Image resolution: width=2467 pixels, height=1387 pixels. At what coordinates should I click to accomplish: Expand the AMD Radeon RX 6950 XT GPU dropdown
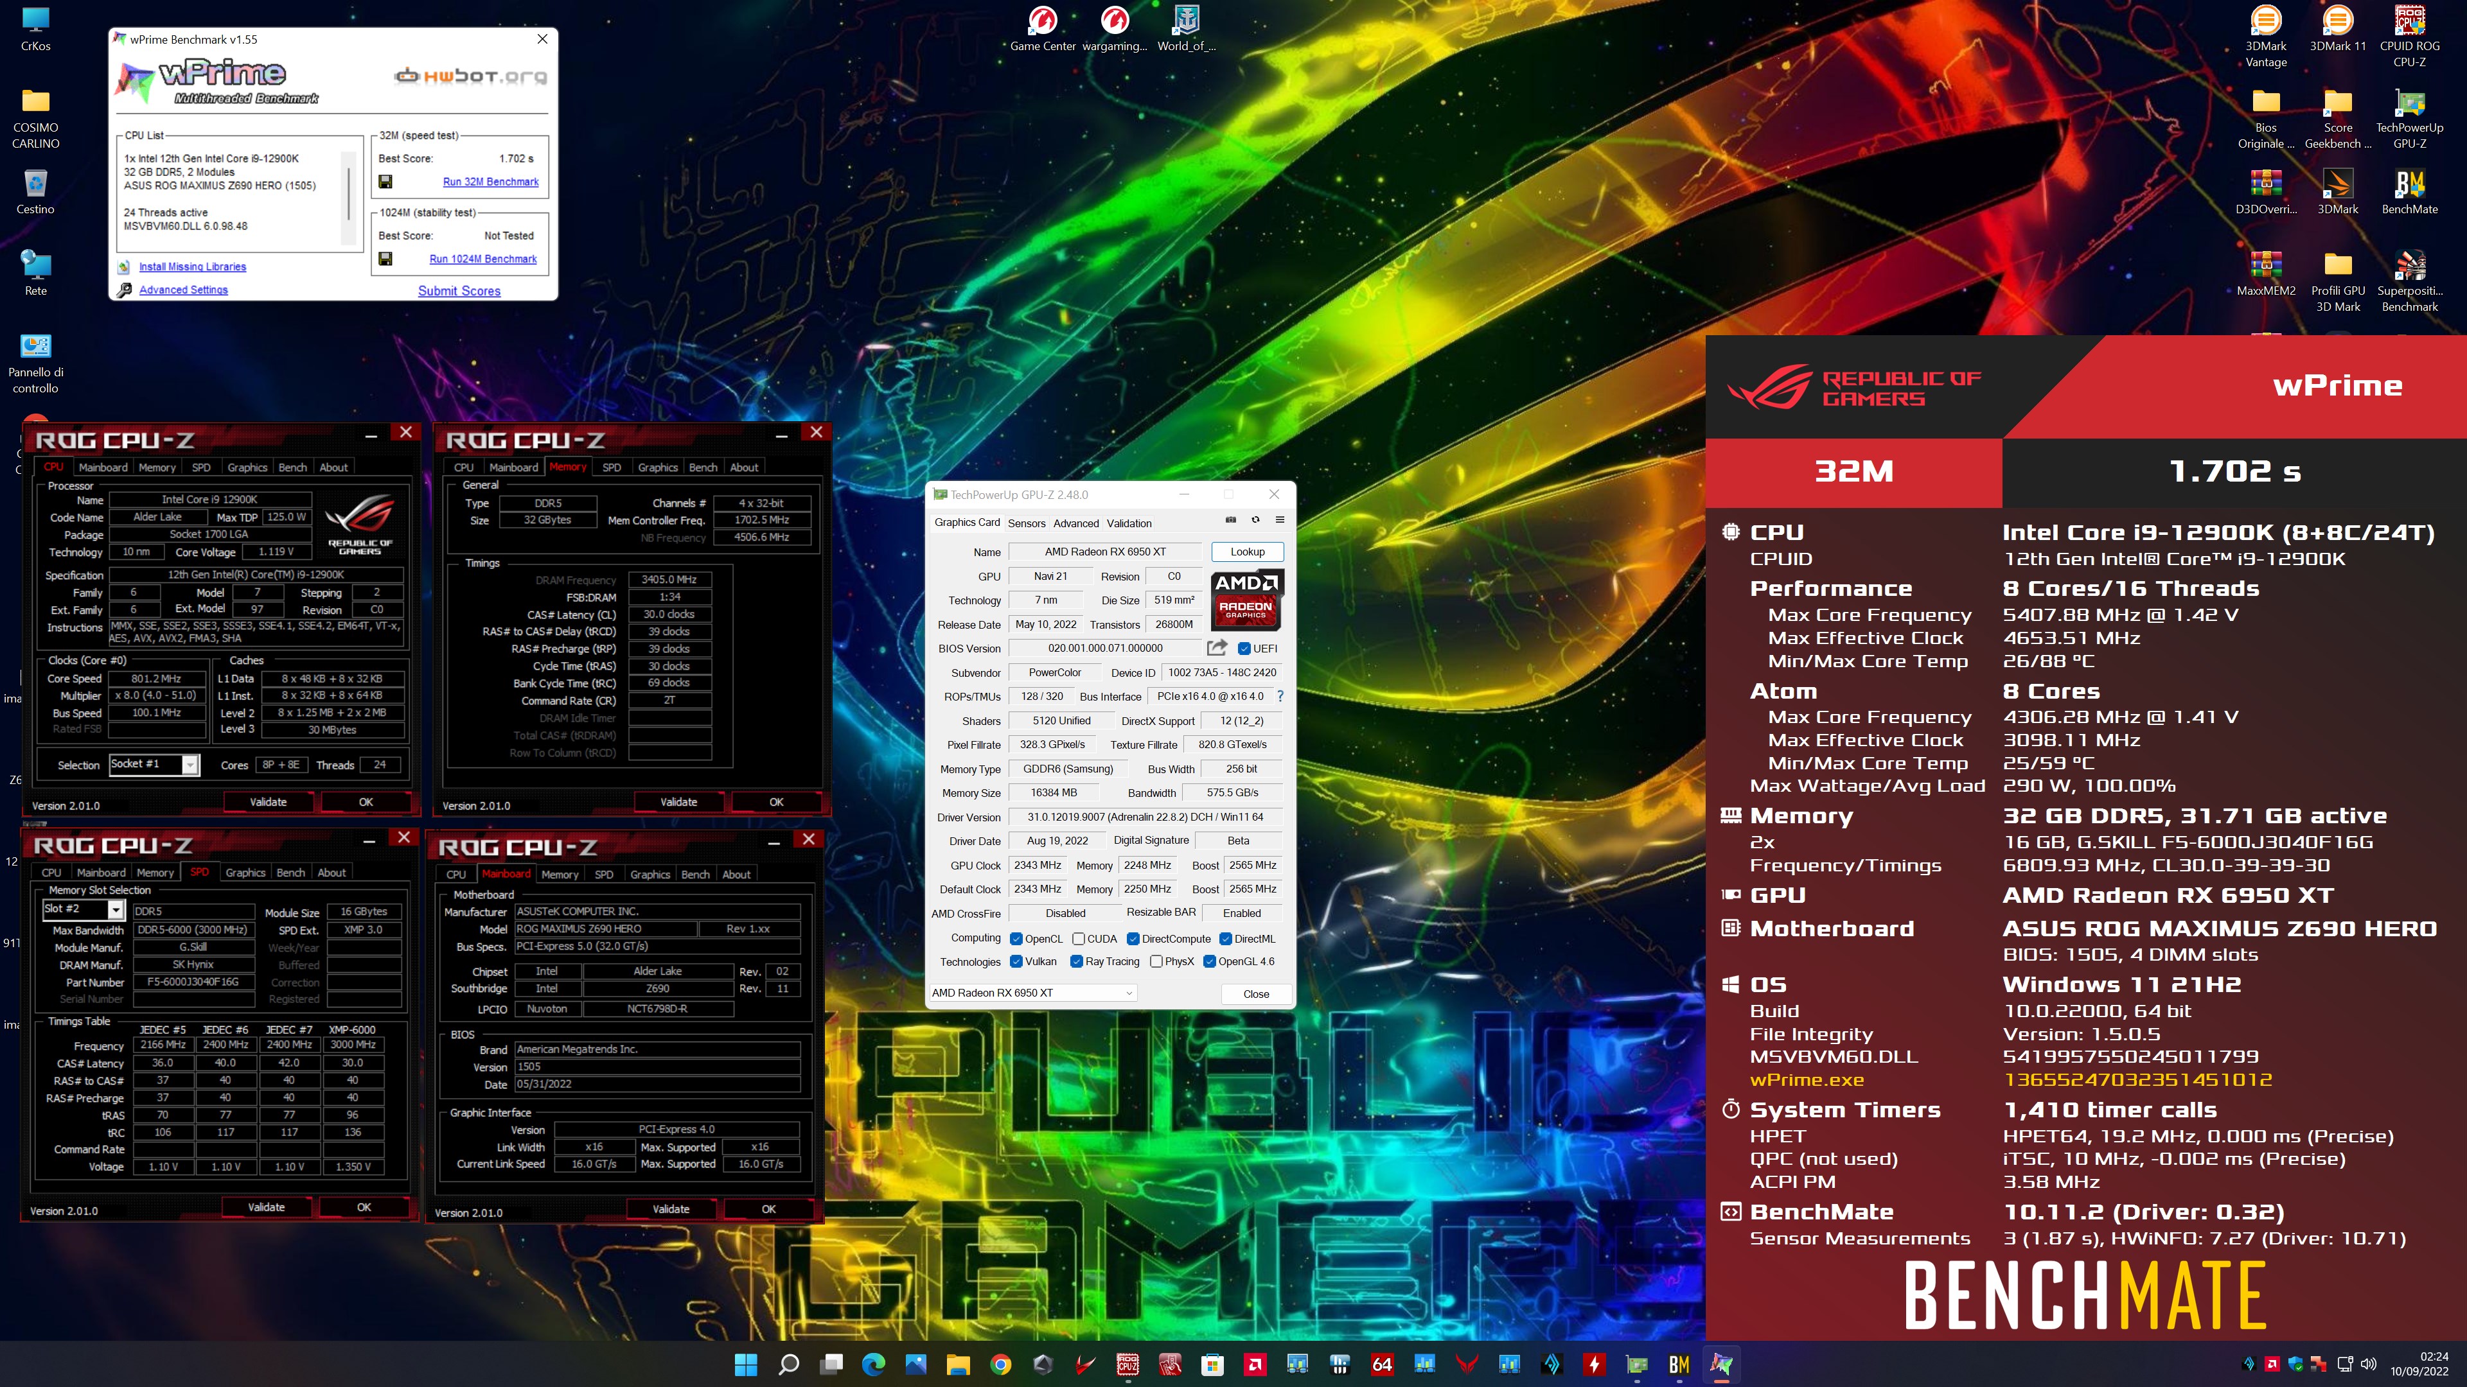1033,993
